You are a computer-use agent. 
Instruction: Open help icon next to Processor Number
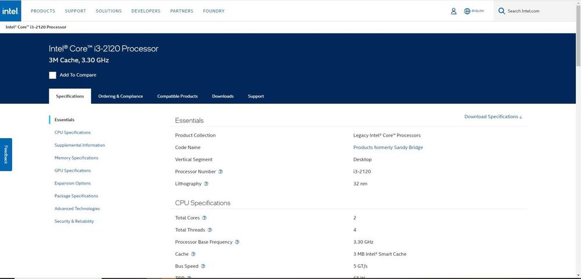coord(220,172)
